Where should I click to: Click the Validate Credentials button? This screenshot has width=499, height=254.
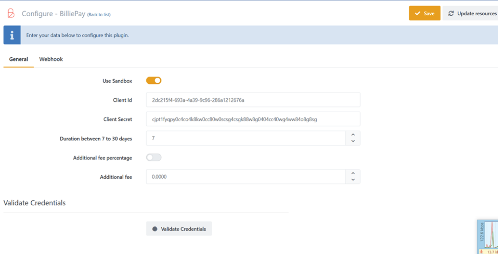[179, 229]
